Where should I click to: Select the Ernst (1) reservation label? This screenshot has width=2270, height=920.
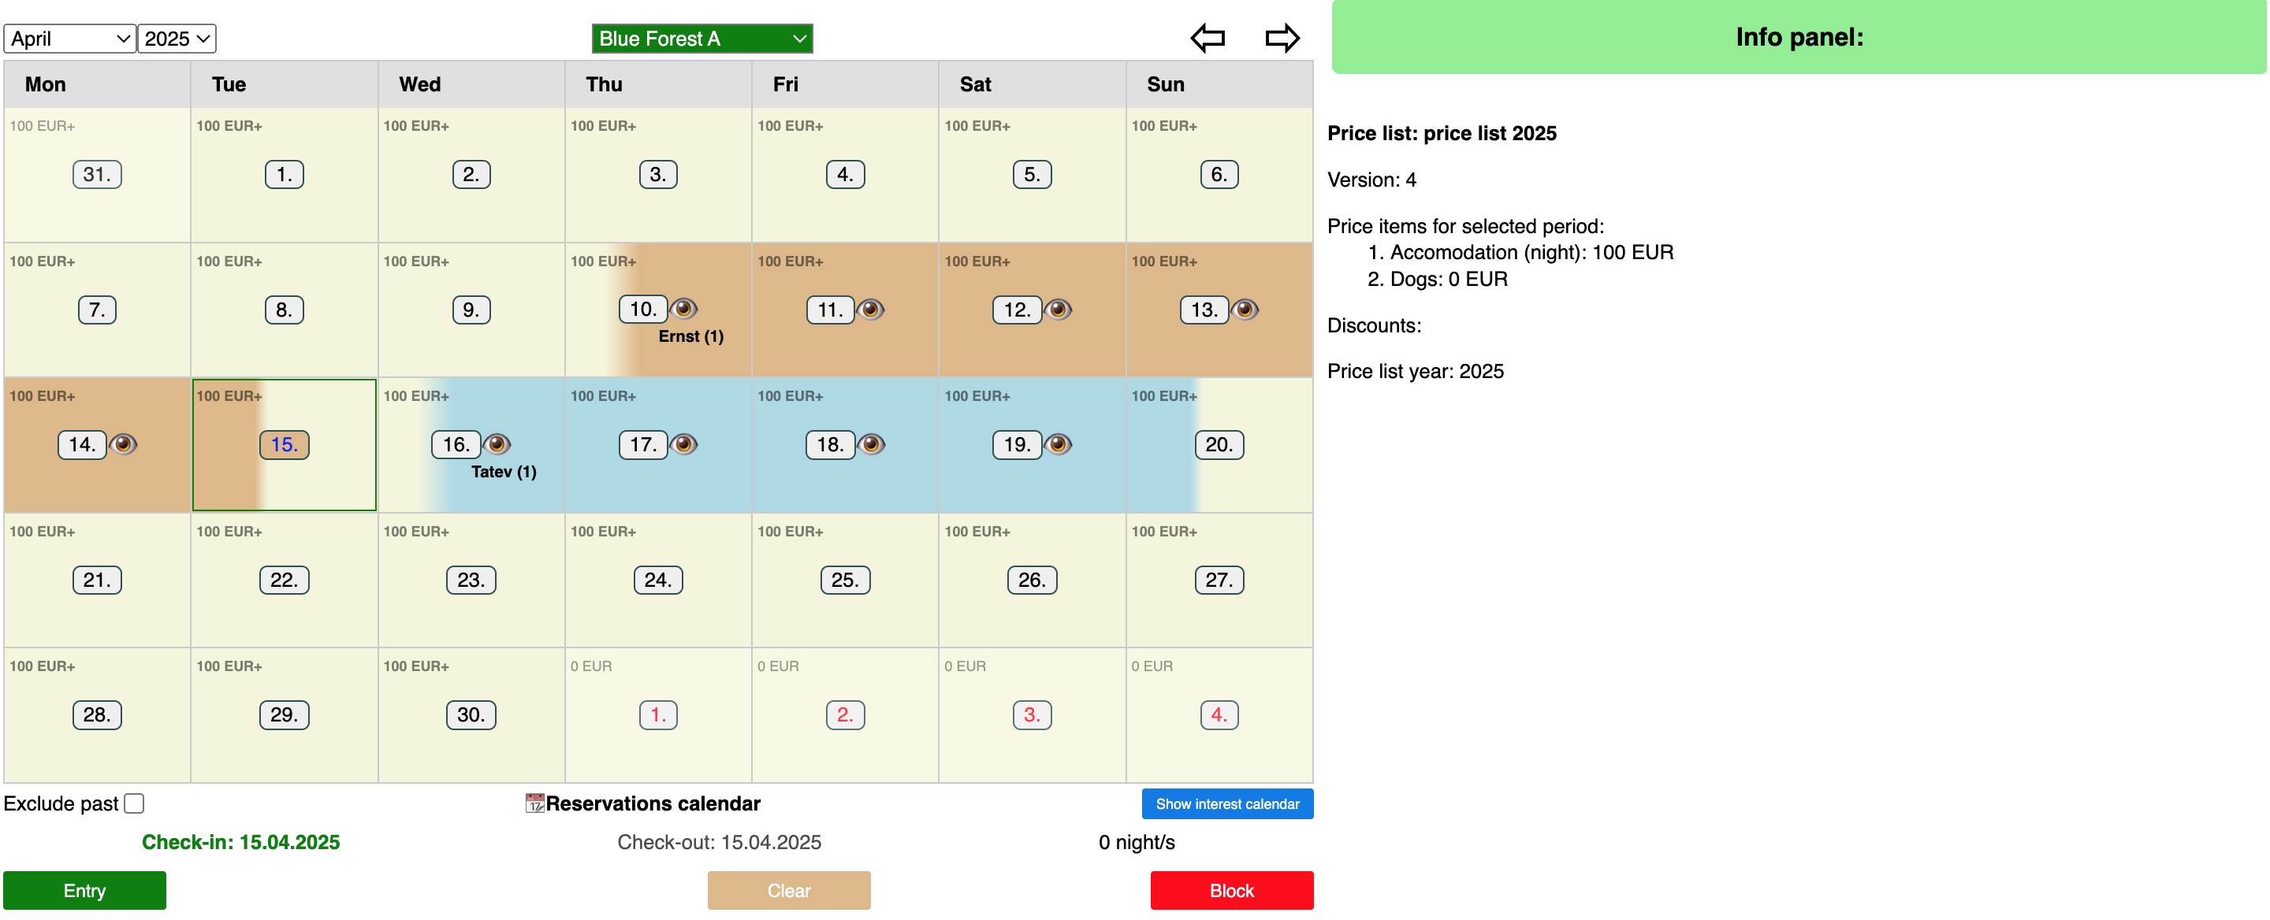point(691,336)
